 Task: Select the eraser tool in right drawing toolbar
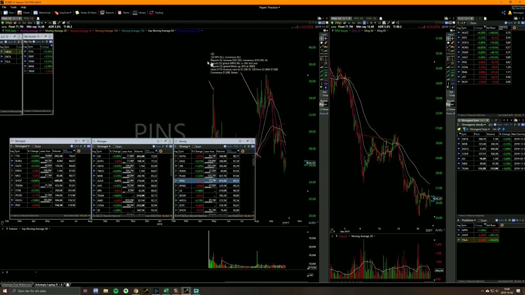click(453, 43)
